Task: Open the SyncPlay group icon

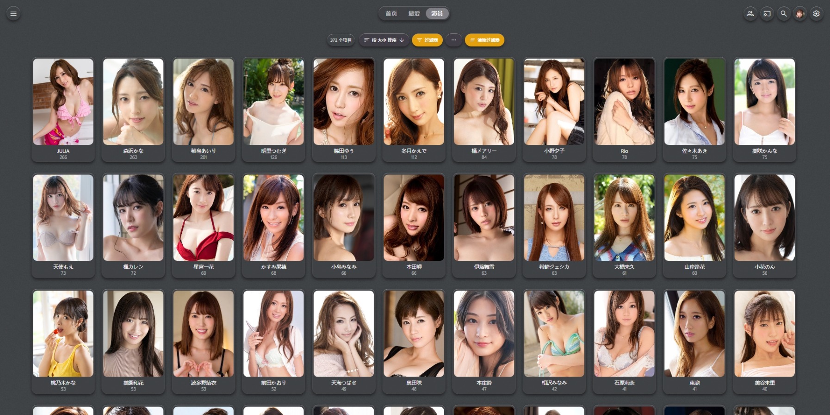Action: [750, 13]
